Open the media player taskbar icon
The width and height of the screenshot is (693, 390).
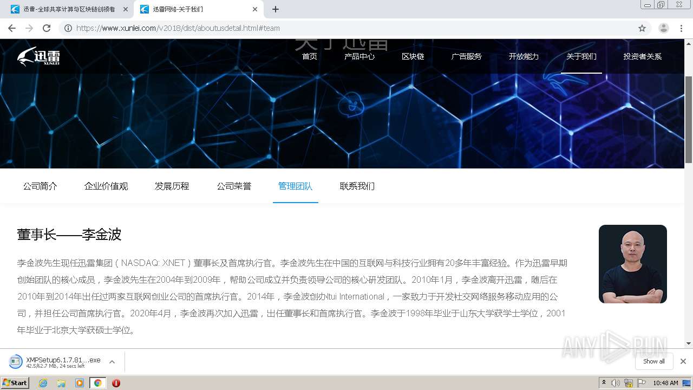tap(80, 383)
